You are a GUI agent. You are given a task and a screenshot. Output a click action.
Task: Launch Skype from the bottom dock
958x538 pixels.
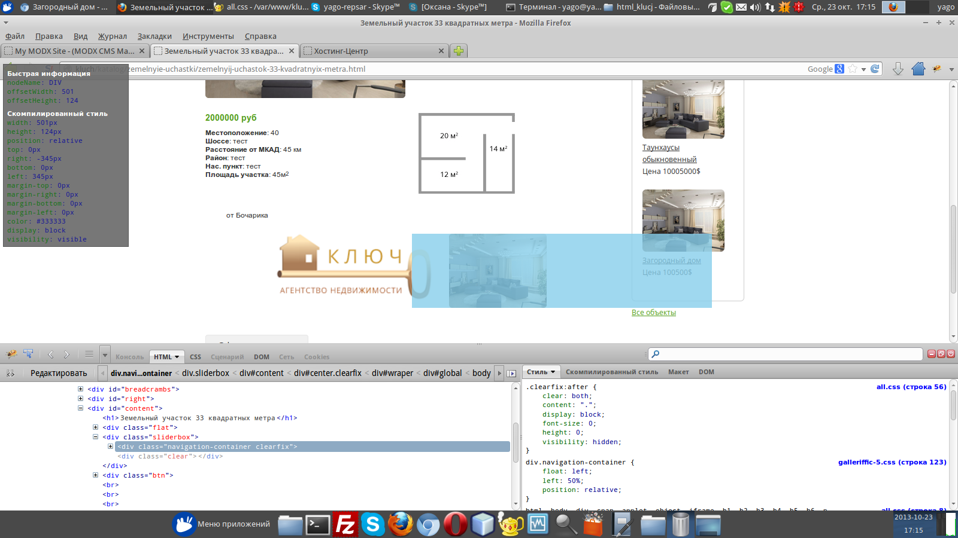(x=372, y=524)
